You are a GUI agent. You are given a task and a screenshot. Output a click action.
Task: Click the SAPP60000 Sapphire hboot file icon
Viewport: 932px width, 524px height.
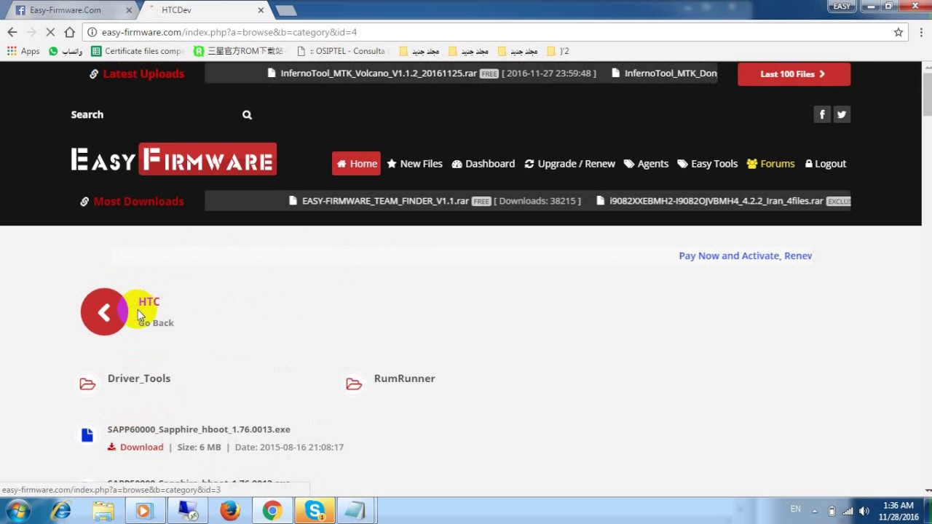coord(87,435)
